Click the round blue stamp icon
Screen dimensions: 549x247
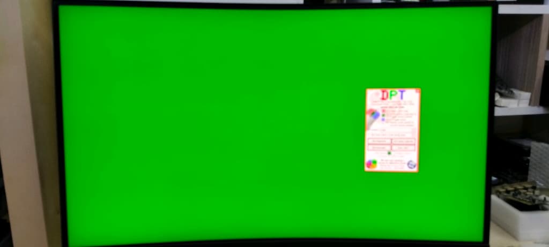point(411,164)
